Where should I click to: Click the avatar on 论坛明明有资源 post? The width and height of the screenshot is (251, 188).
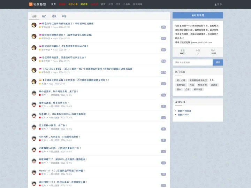point(34,59)
